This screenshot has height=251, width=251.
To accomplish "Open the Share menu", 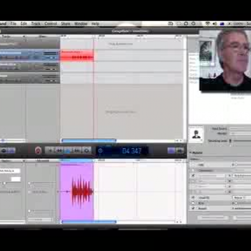I will tap(66, 24).
